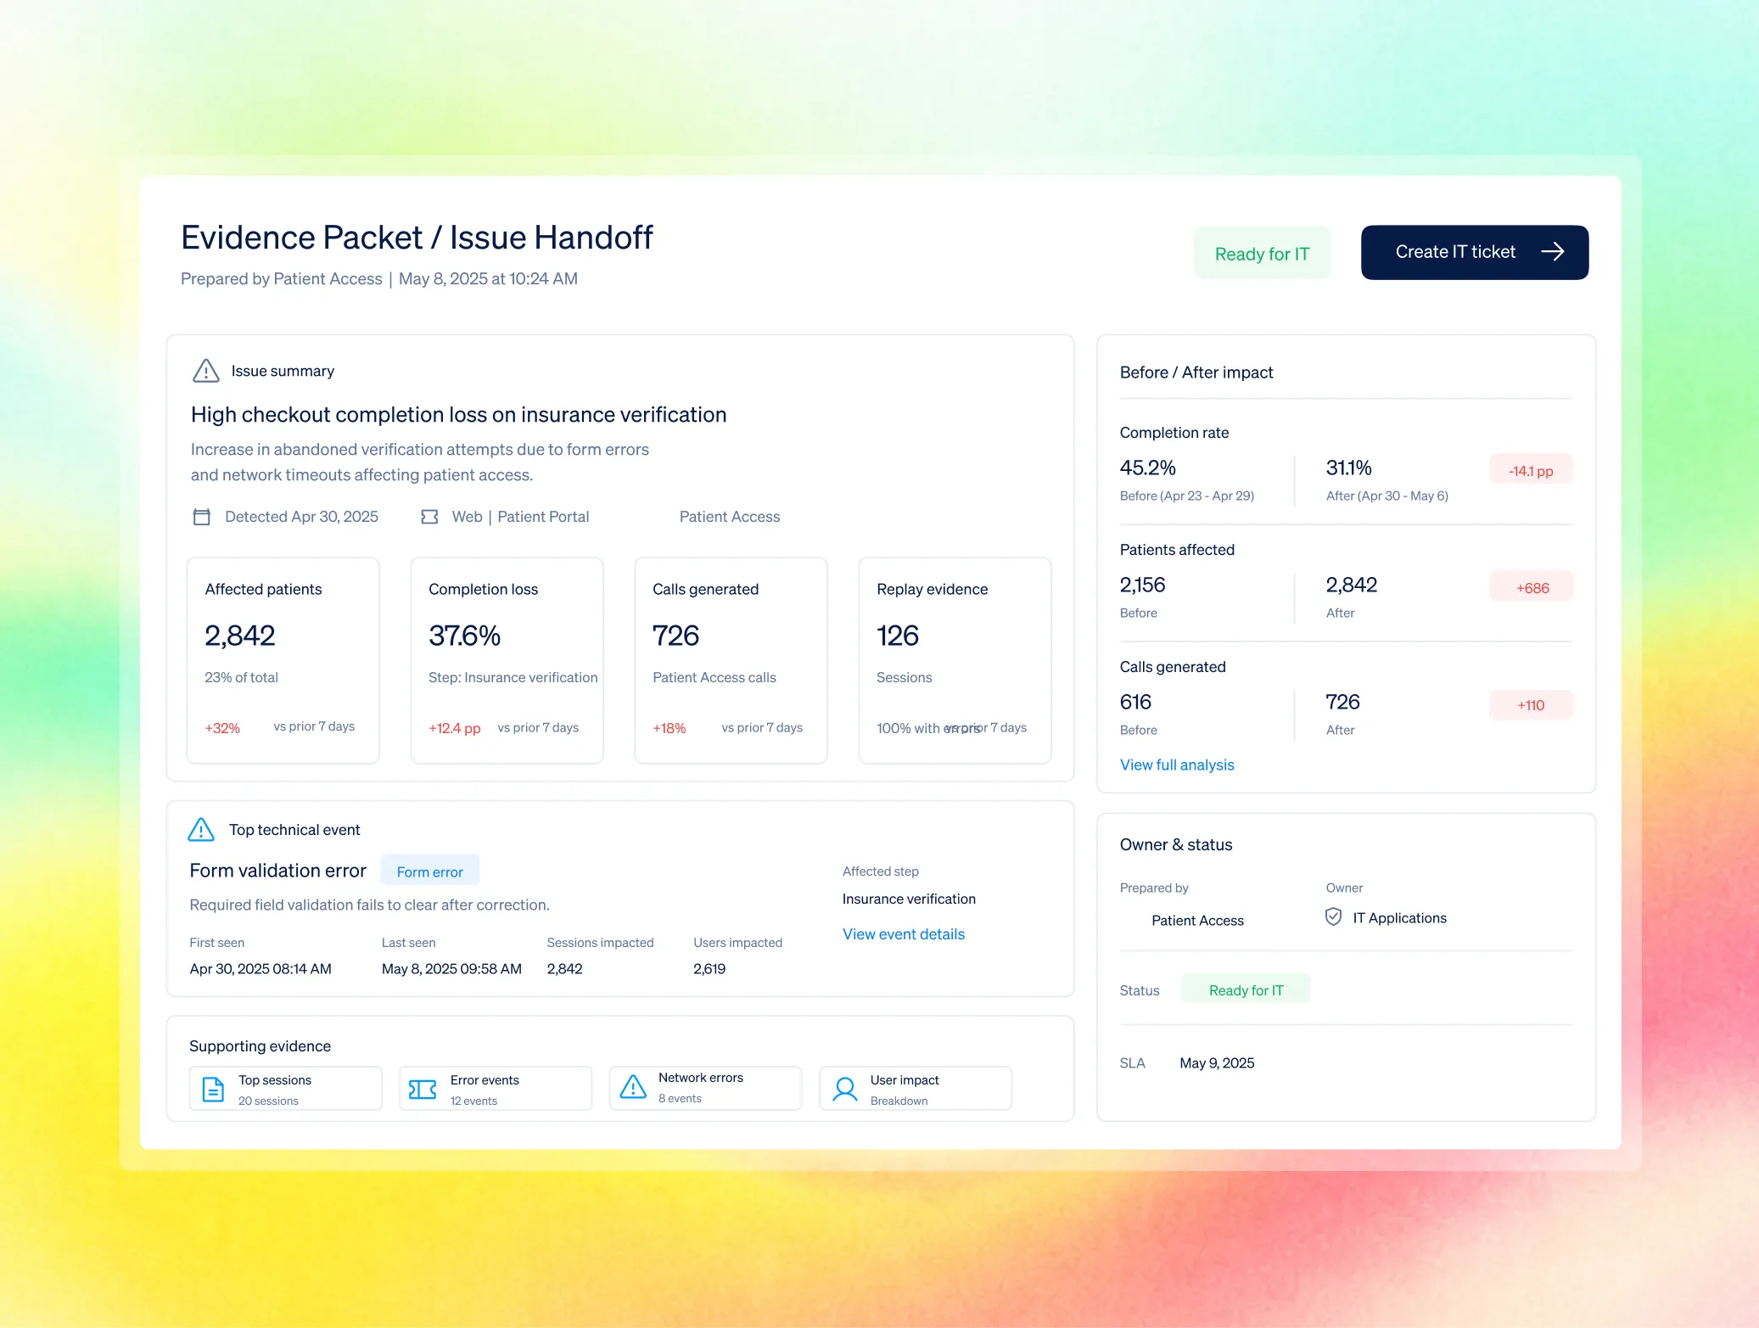Click the 'Supporting evidence' heading

260,1046
